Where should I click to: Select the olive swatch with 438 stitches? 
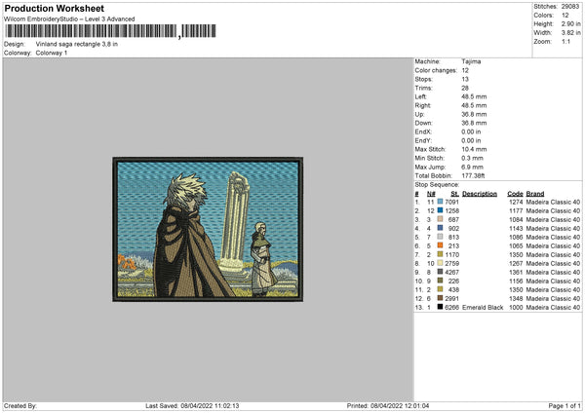[x=441, y=289]
